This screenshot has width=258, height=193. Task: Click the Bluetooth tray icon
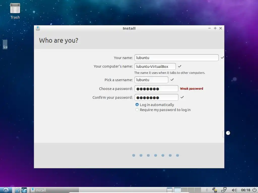click(x=207, y=190)
